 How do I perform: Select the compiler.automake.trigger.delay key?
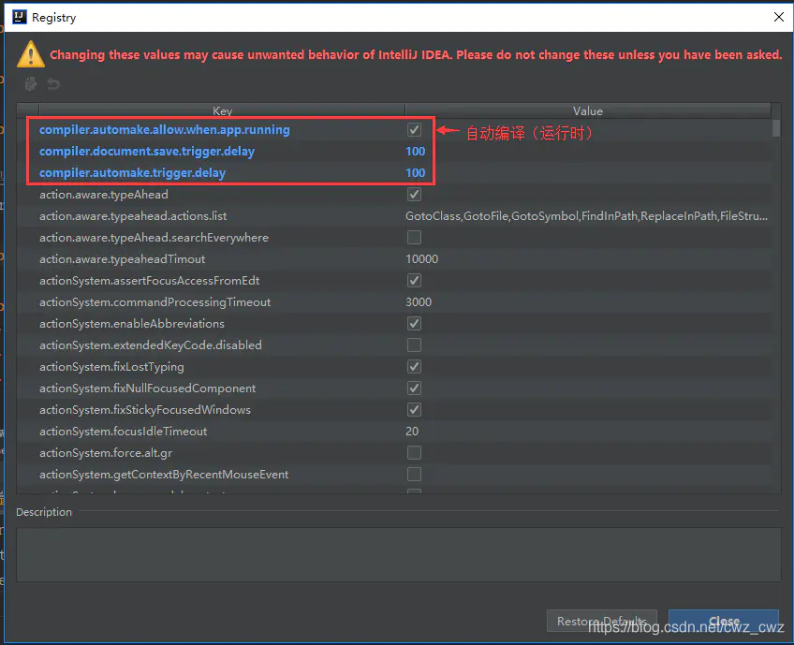pyautogui.click(x=132, y=172)
